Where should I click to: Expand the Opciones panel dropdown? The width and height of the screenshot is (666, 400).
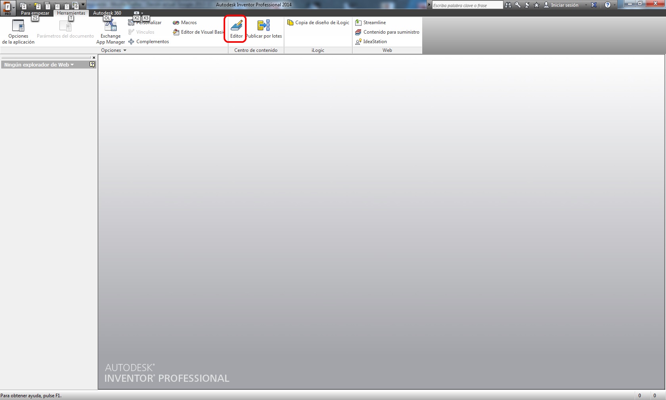(114, 50)
